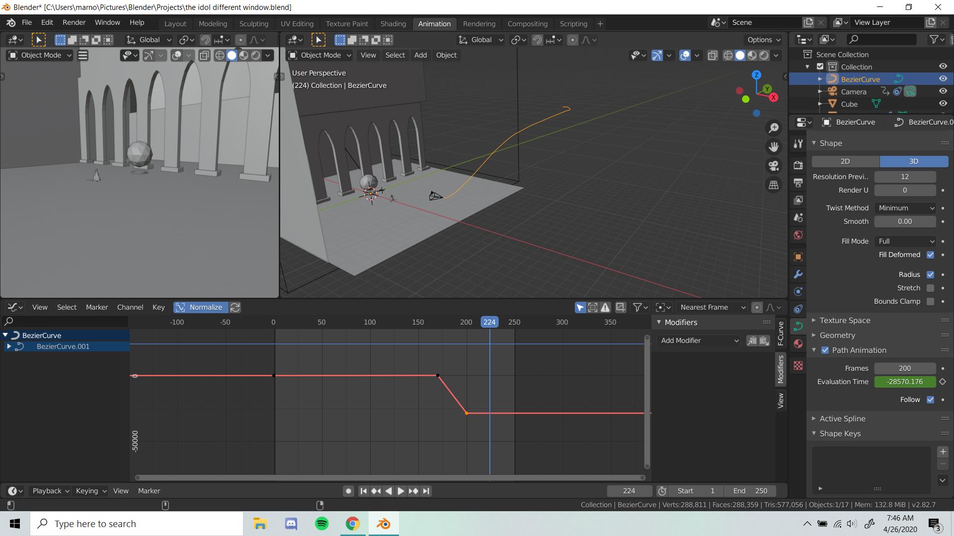Open the Object Data (curve) properties tab
Image resolution: width=954 pixels, height=536 pixels.
797,326
